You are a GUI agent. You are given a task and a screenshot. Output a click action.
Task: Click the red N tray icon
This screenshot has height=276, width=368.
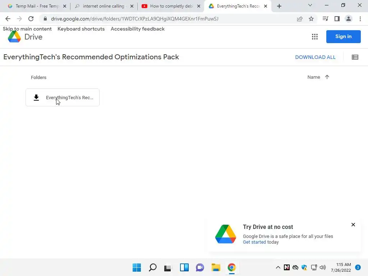pos(286,267)
